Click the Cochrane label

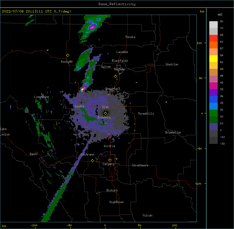coord(87,154)
